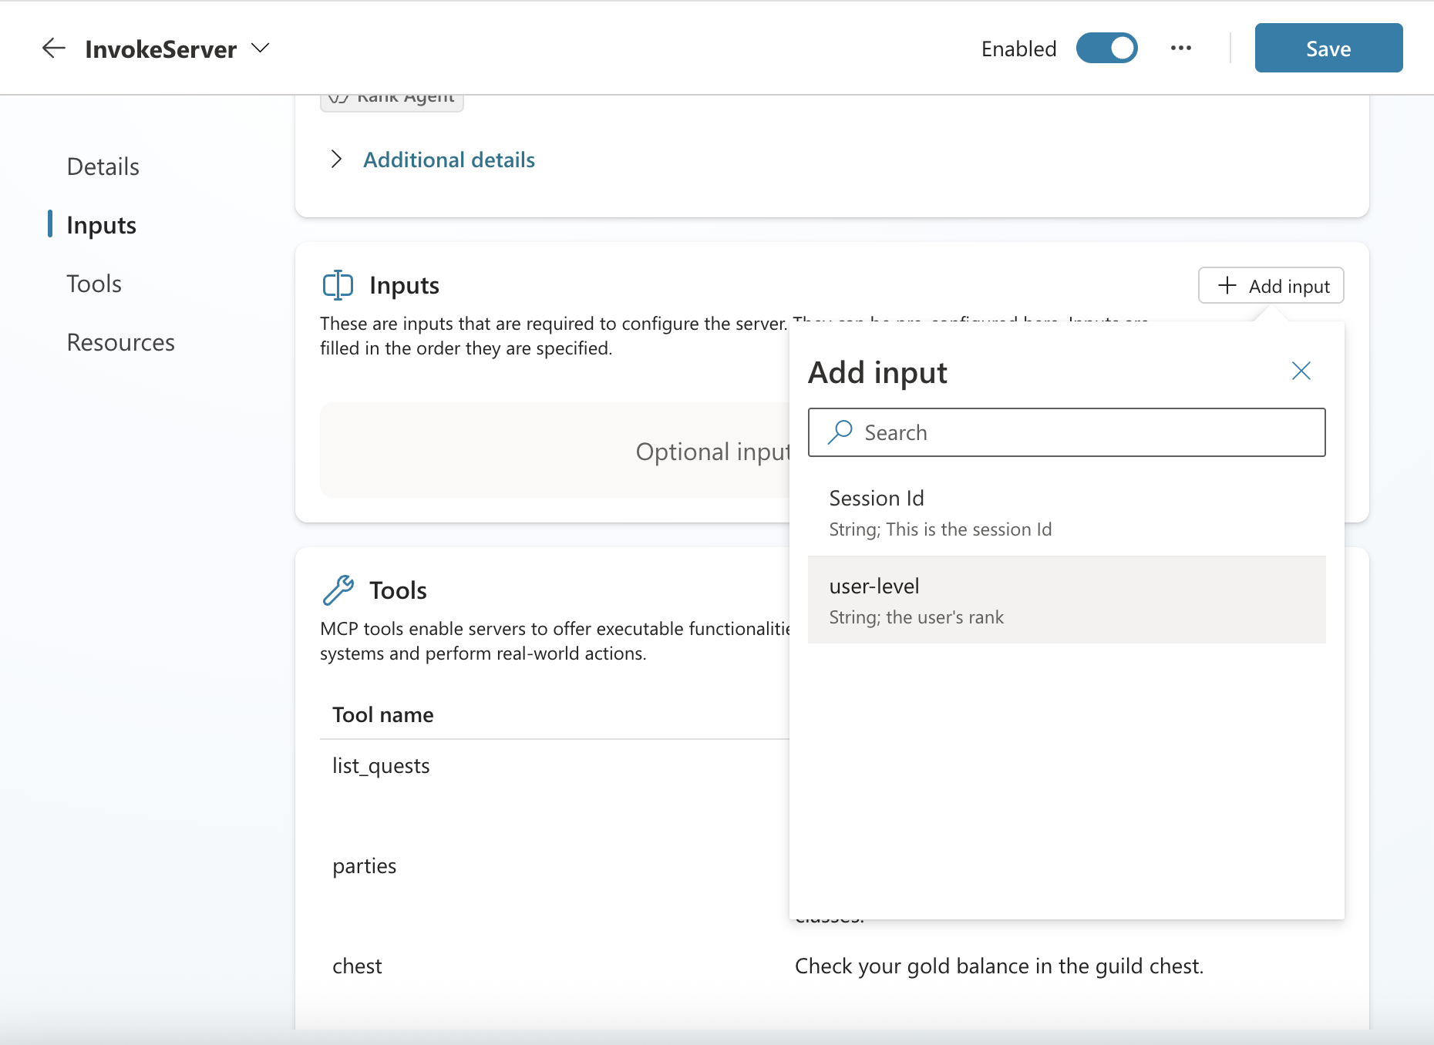The image size is (1434, 1045).
Task: Navigate to Tools in the sidebar
Action: click(94, 284)
